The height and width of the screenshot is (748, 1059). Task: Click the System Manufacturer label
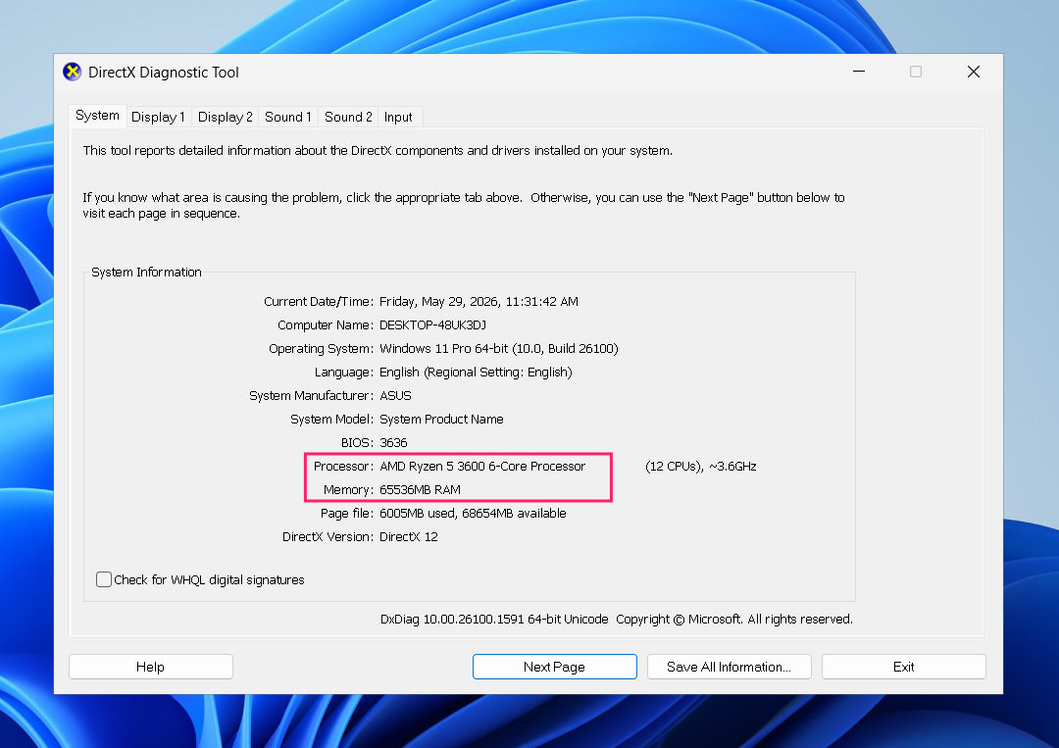[312, 396]
